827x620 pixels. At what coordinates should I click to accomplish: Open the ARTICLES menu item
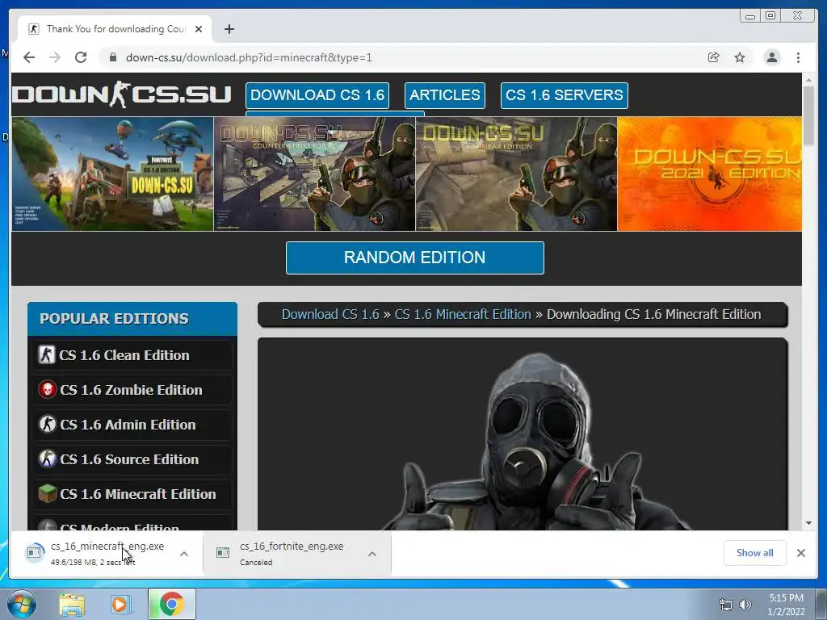tap(445, 95)
